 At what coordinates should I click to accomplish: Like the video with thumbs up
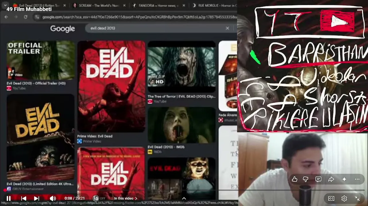click(x=295, y=179)
